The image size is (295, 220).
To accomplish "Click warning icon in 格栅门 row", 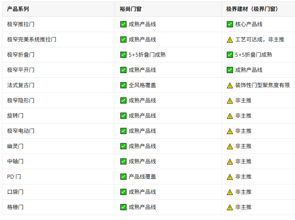I will [230, 207].
